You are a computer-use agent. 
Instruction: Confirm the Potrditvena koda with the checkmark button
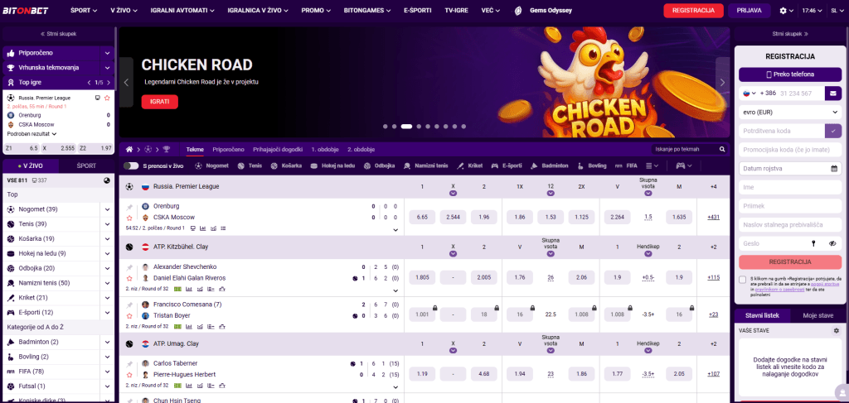point(833,131)
